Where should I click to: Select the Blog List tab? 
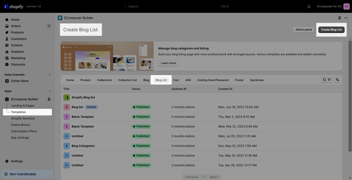pyautogui.click(x=161, y=80)
